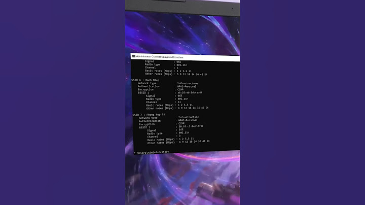
Task: Click 'WPA2-Personal' under SSID 6
Action: [187, 86]
